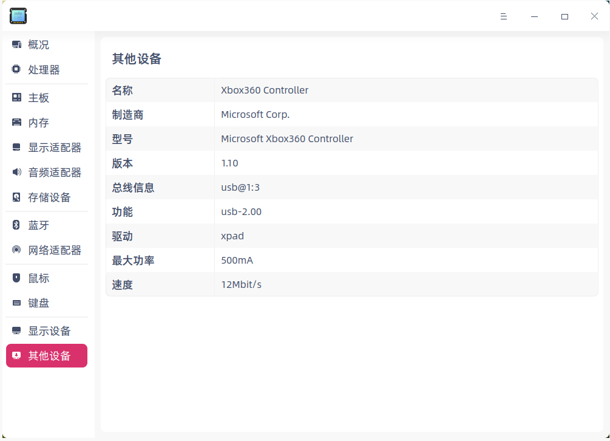Switch to the 显示设备 section

tap(47, 330)
